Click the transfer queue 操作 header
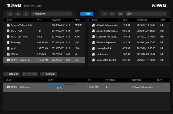Screen dimensions: 173x114 [159, 80]
